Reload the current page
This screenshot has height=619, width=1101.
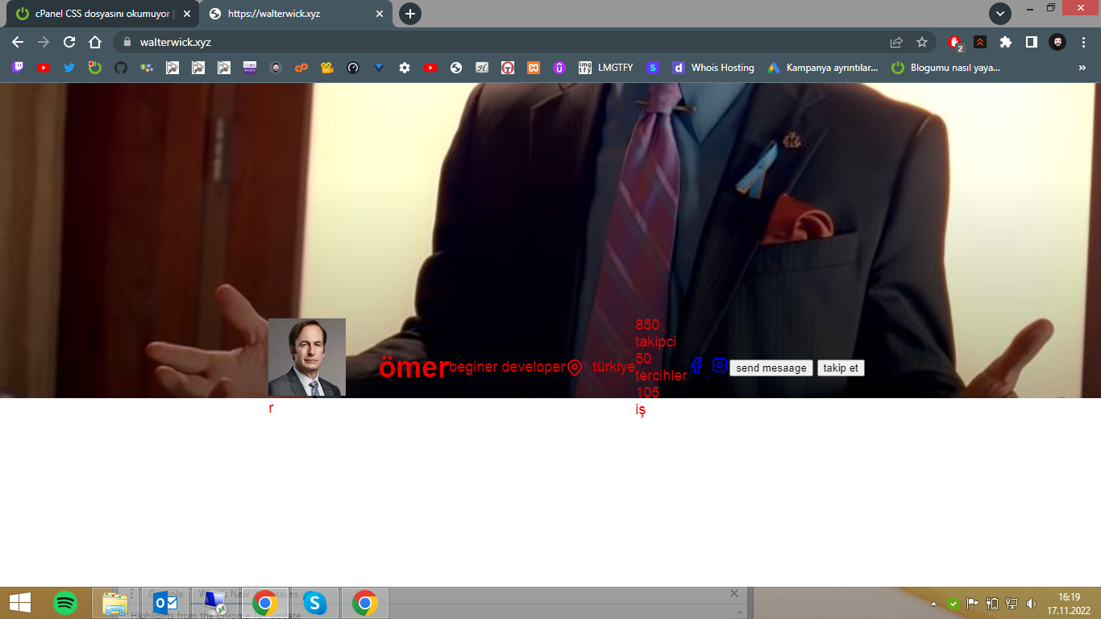[x=69, y=42]
